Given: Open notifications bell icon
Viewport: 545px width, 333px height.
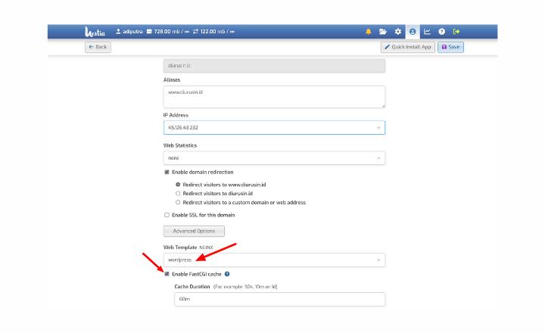Looking at the screenshot, I should tap(369, 32).
